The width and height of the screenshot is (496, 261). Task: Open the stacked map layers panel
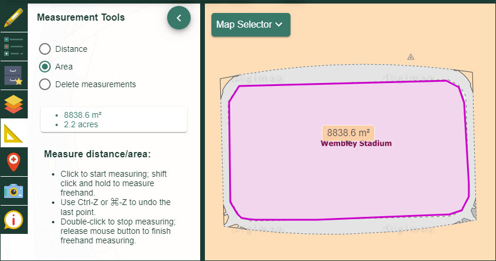(14, 104)
